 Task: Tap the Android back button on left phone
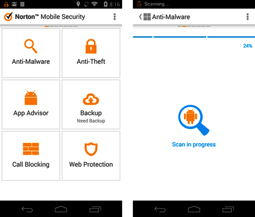tap(27, 209)
